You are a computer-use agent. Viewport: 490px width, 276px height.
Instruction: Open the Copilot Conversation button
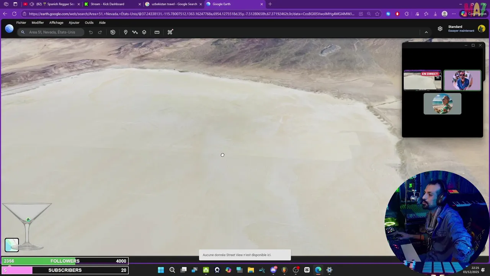(474, 14)
